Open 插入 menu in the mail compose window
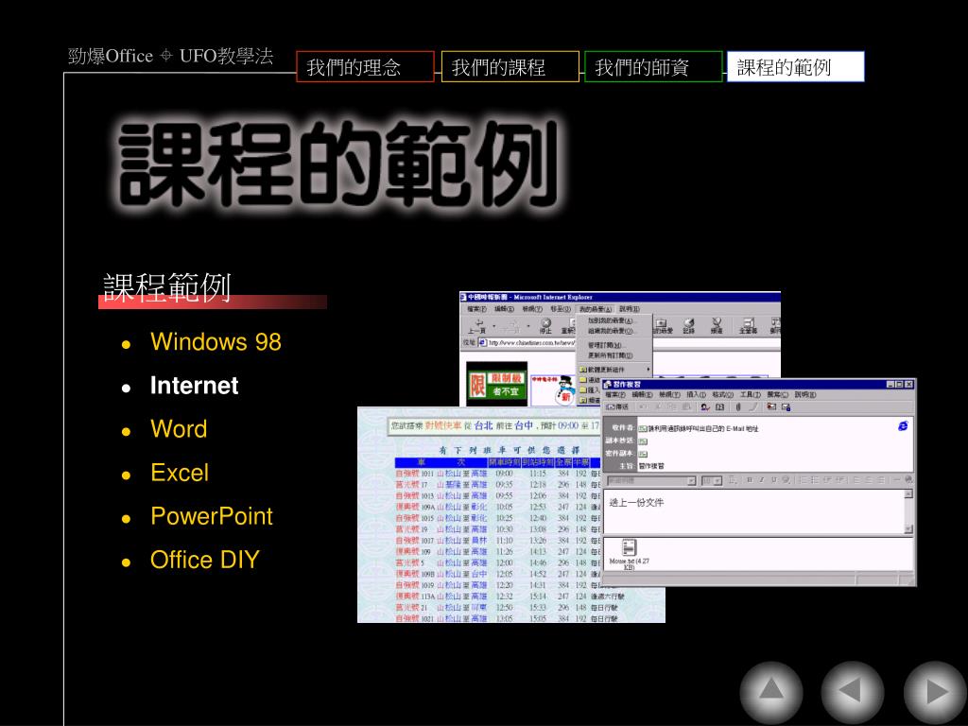 coord(697,394)
